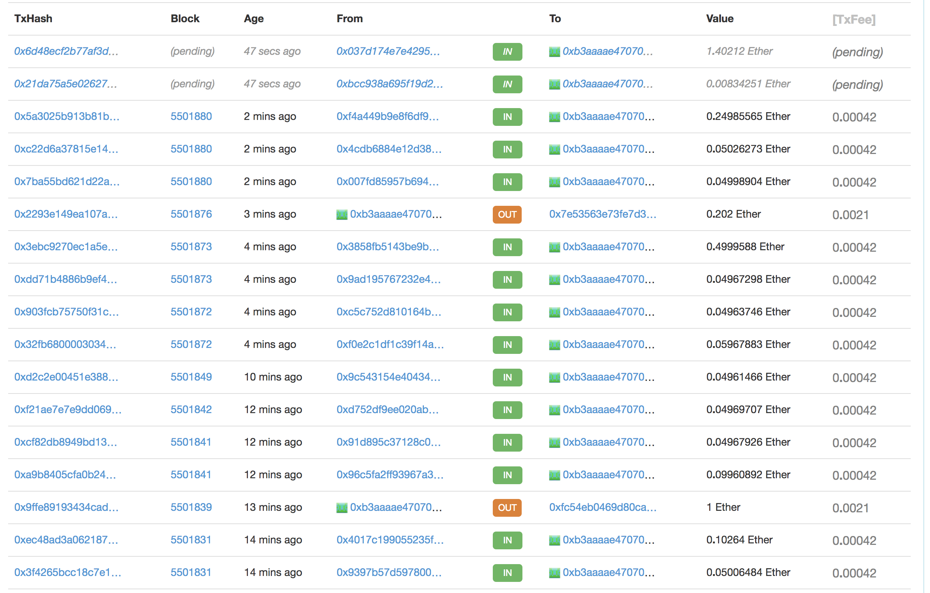Screen dimensions: 930x593
Task: Click green identicon in first pending row
Action: pyautogui.click(x=554, y=52)
